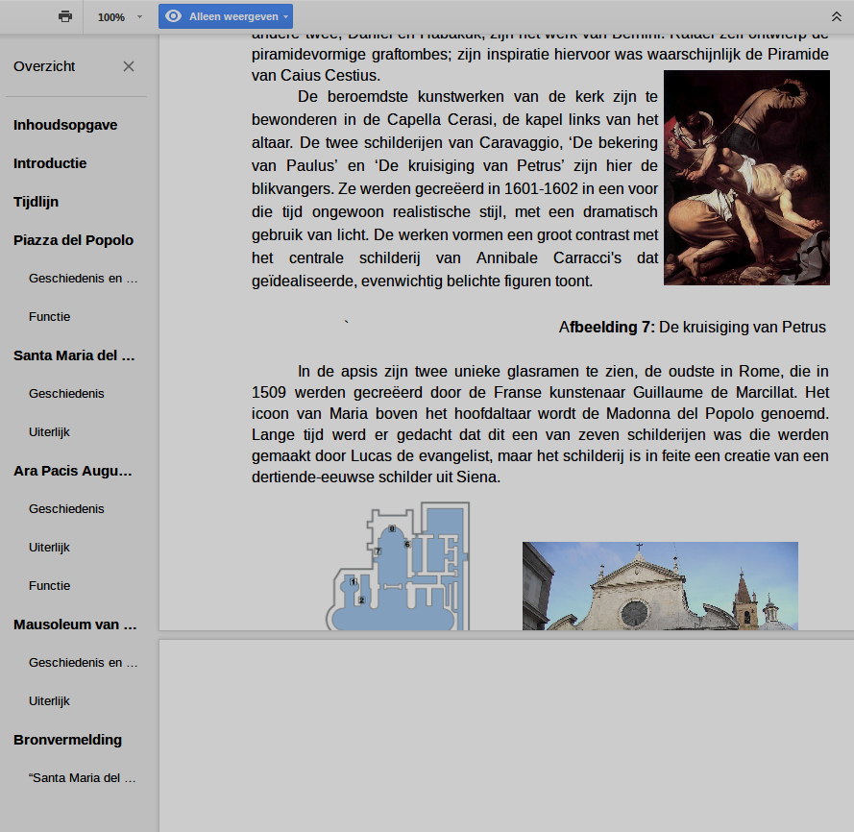Go to the Mausoleum van heading
Viewport: 854px width, 832px height.
[x=75, y=624]
